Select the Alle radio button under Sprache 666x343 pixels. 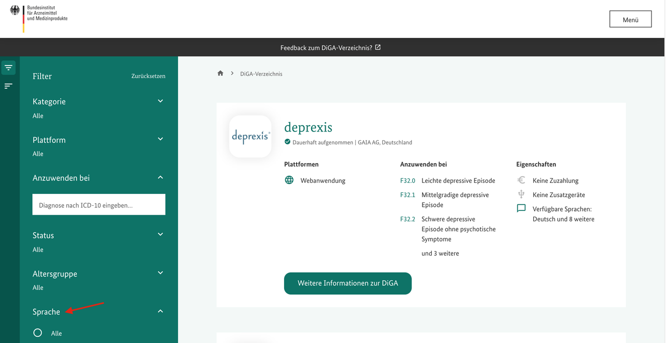click(37, 333)
